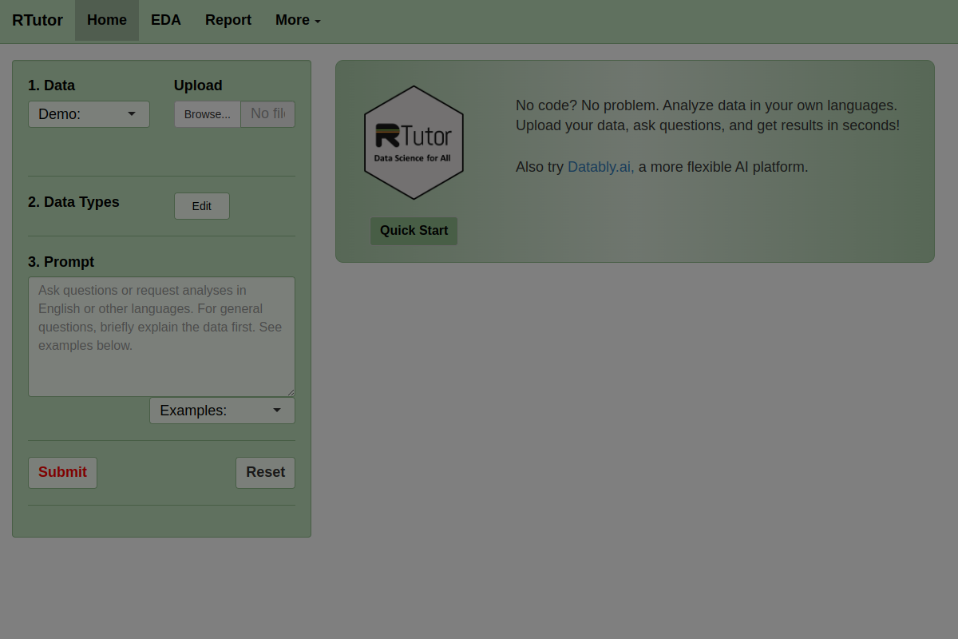
Task: Expand the More menu
Action: [298, 20]
